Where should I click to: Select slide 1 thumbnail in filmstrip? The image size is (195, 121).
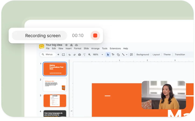coord(55,69)
